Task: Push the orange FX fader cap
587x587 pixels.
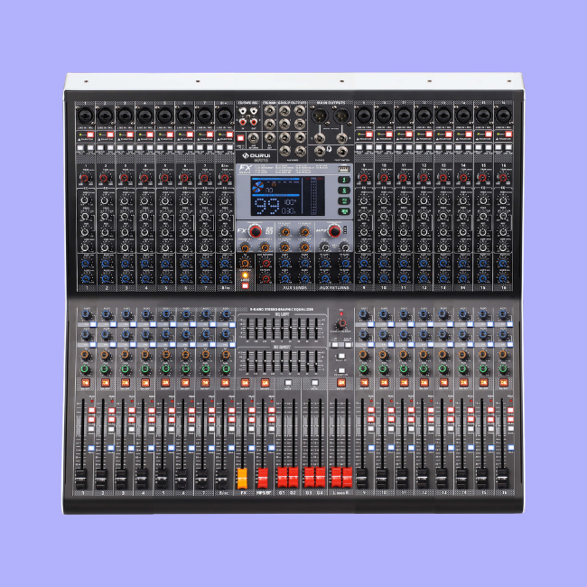Action: pyautogui.click(x=242, y=478)
